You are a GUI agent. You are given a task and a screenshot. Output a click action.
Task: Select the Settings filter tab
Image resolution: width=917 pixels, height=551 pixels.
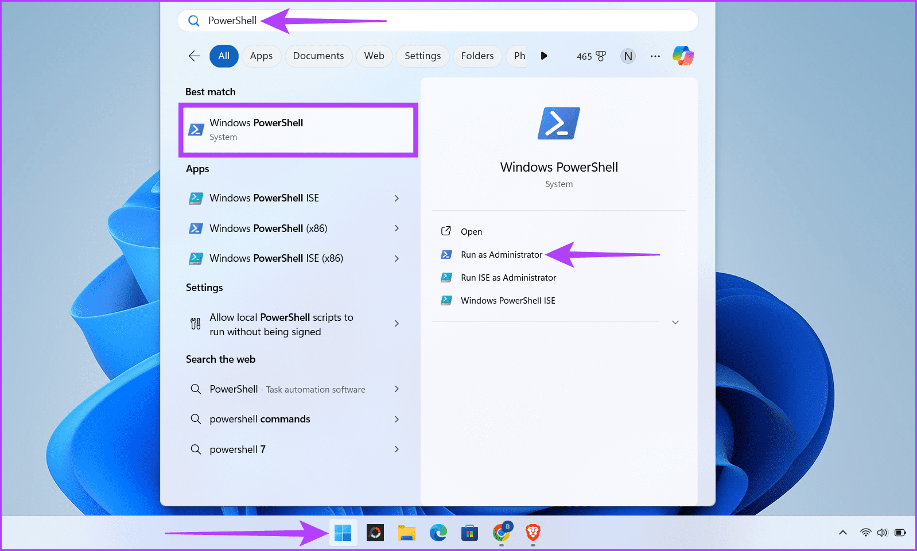coord(423,56)
